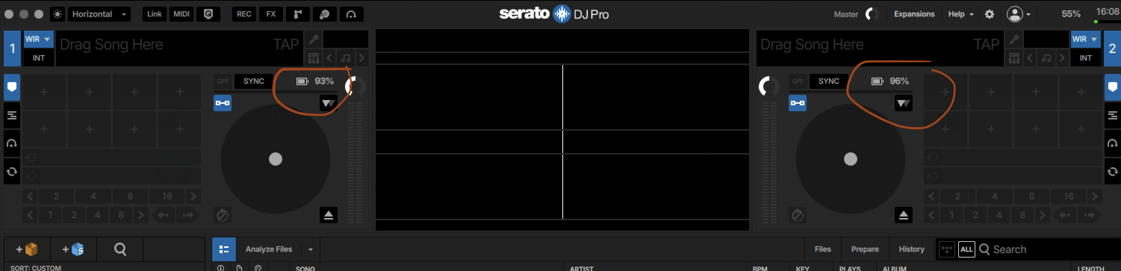Open the Prepare tab
This screenshot has height=271, width=1121.
tap(865, 249)
